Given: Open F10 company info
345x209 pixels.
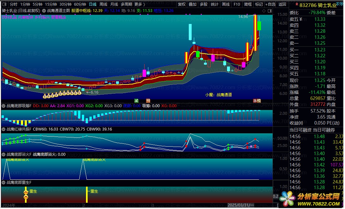Looking at the screenshot, I should coord(237,4).
